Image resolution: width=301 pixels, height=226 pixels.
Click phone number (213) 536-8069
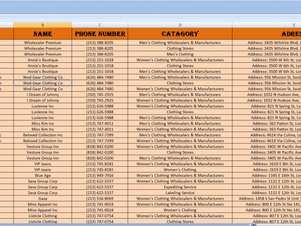point(100,199)
